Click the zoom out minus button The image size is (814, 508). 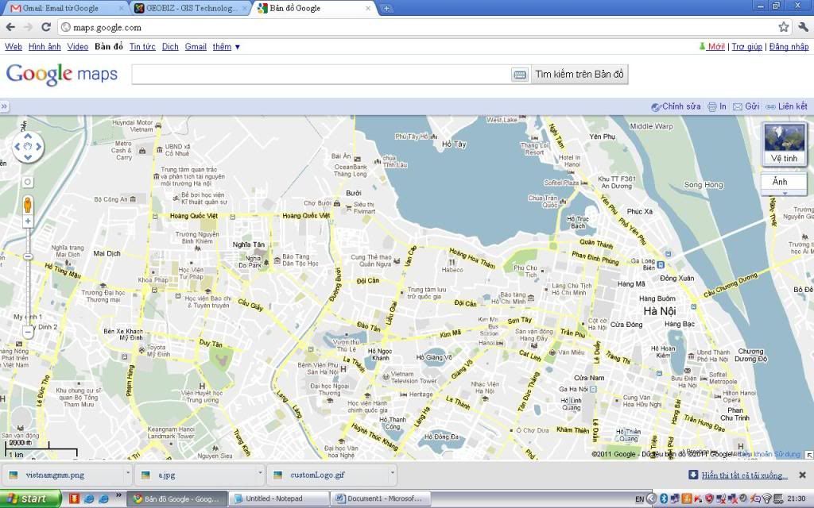[x=28, y=331]
